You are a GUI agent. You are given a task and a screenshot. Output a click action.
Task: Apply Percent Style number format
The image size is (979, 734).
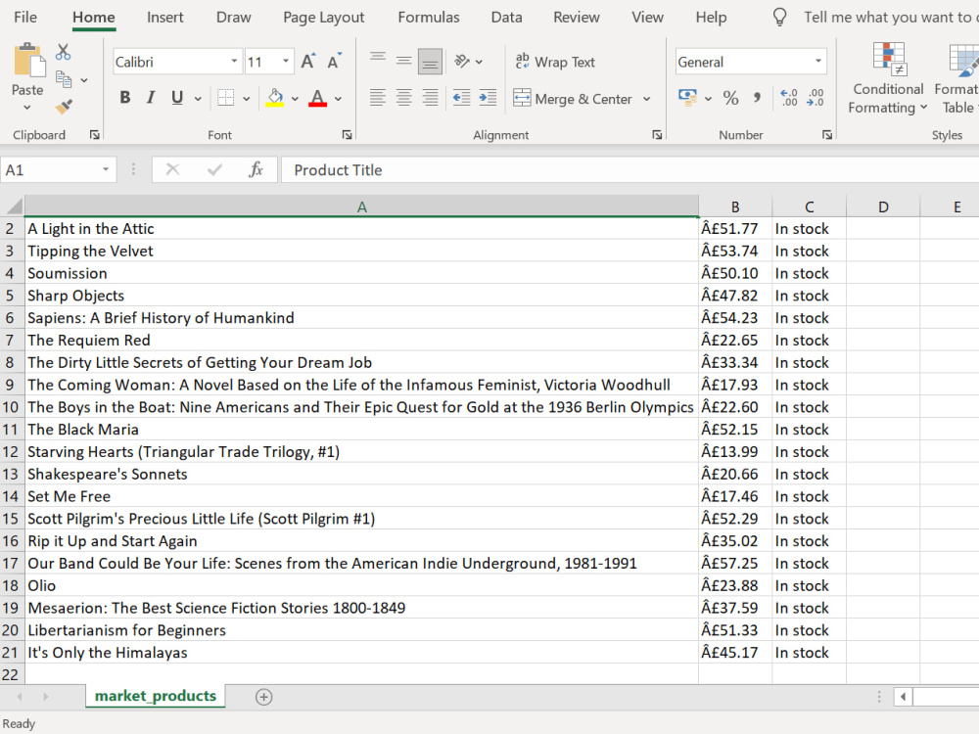[x=730, y=98]
